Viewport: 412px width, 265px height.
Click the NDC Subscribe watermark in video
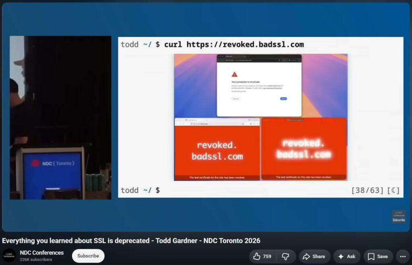pos(399,217)
